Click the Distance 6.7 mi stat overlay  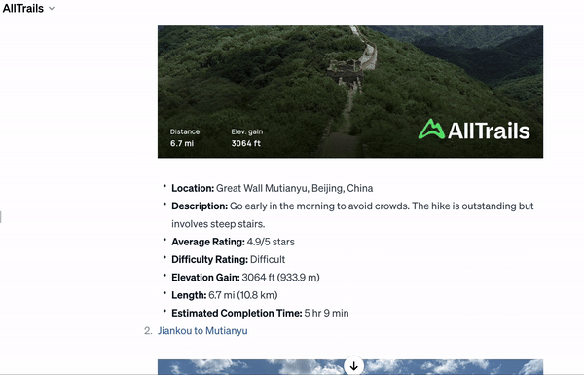pyautogui.click(x=185, y=137)
